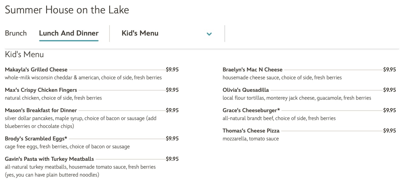Open Gavin's Pasta with Turkey Meatballs
This screenshot has height=186, width=401.
click(x=49, y=159)
